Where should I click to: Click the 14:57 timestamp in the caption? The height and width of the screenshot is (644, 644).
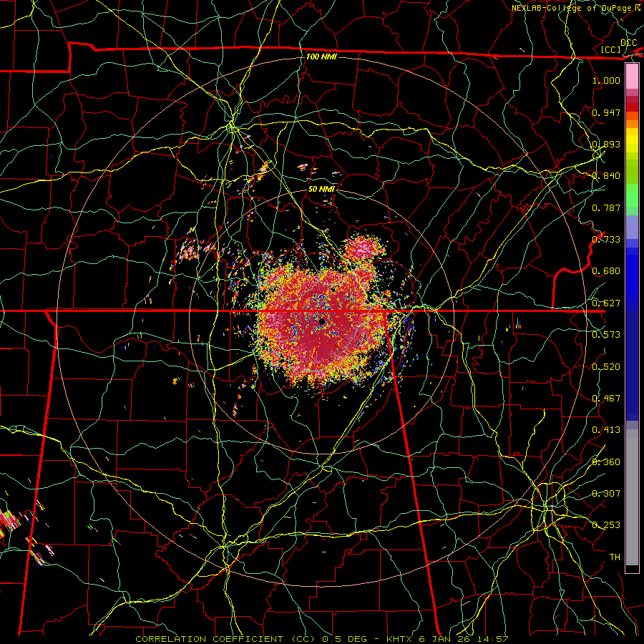pyautogui.click(x=494, y=639)
